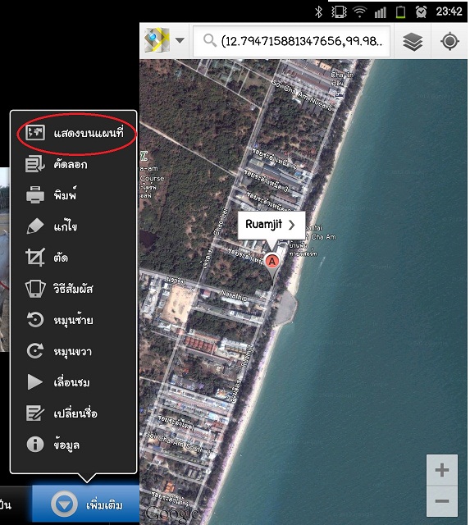Expand dropdown arrow beside Maps icon
Screen dimensions: 470x525
(x=180, y=40)
